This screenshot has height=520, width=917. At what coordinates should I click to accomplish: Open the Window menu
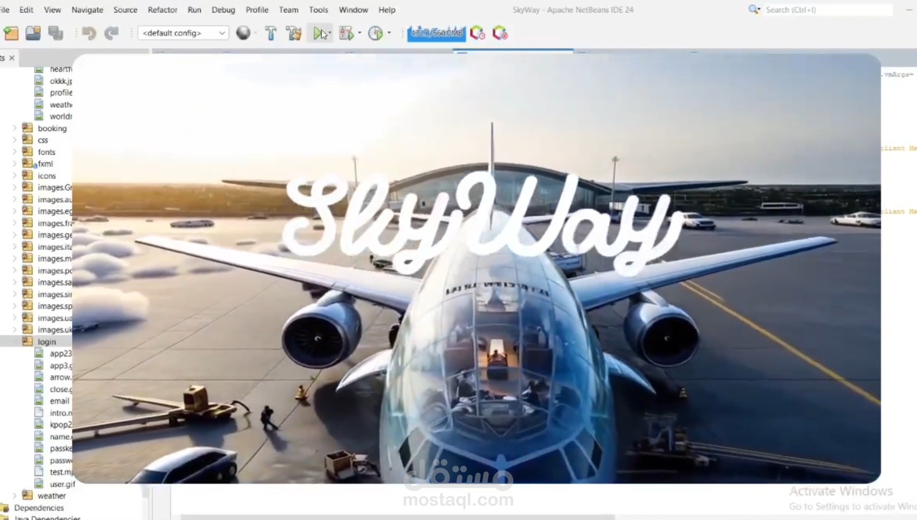tap(353, 9)
